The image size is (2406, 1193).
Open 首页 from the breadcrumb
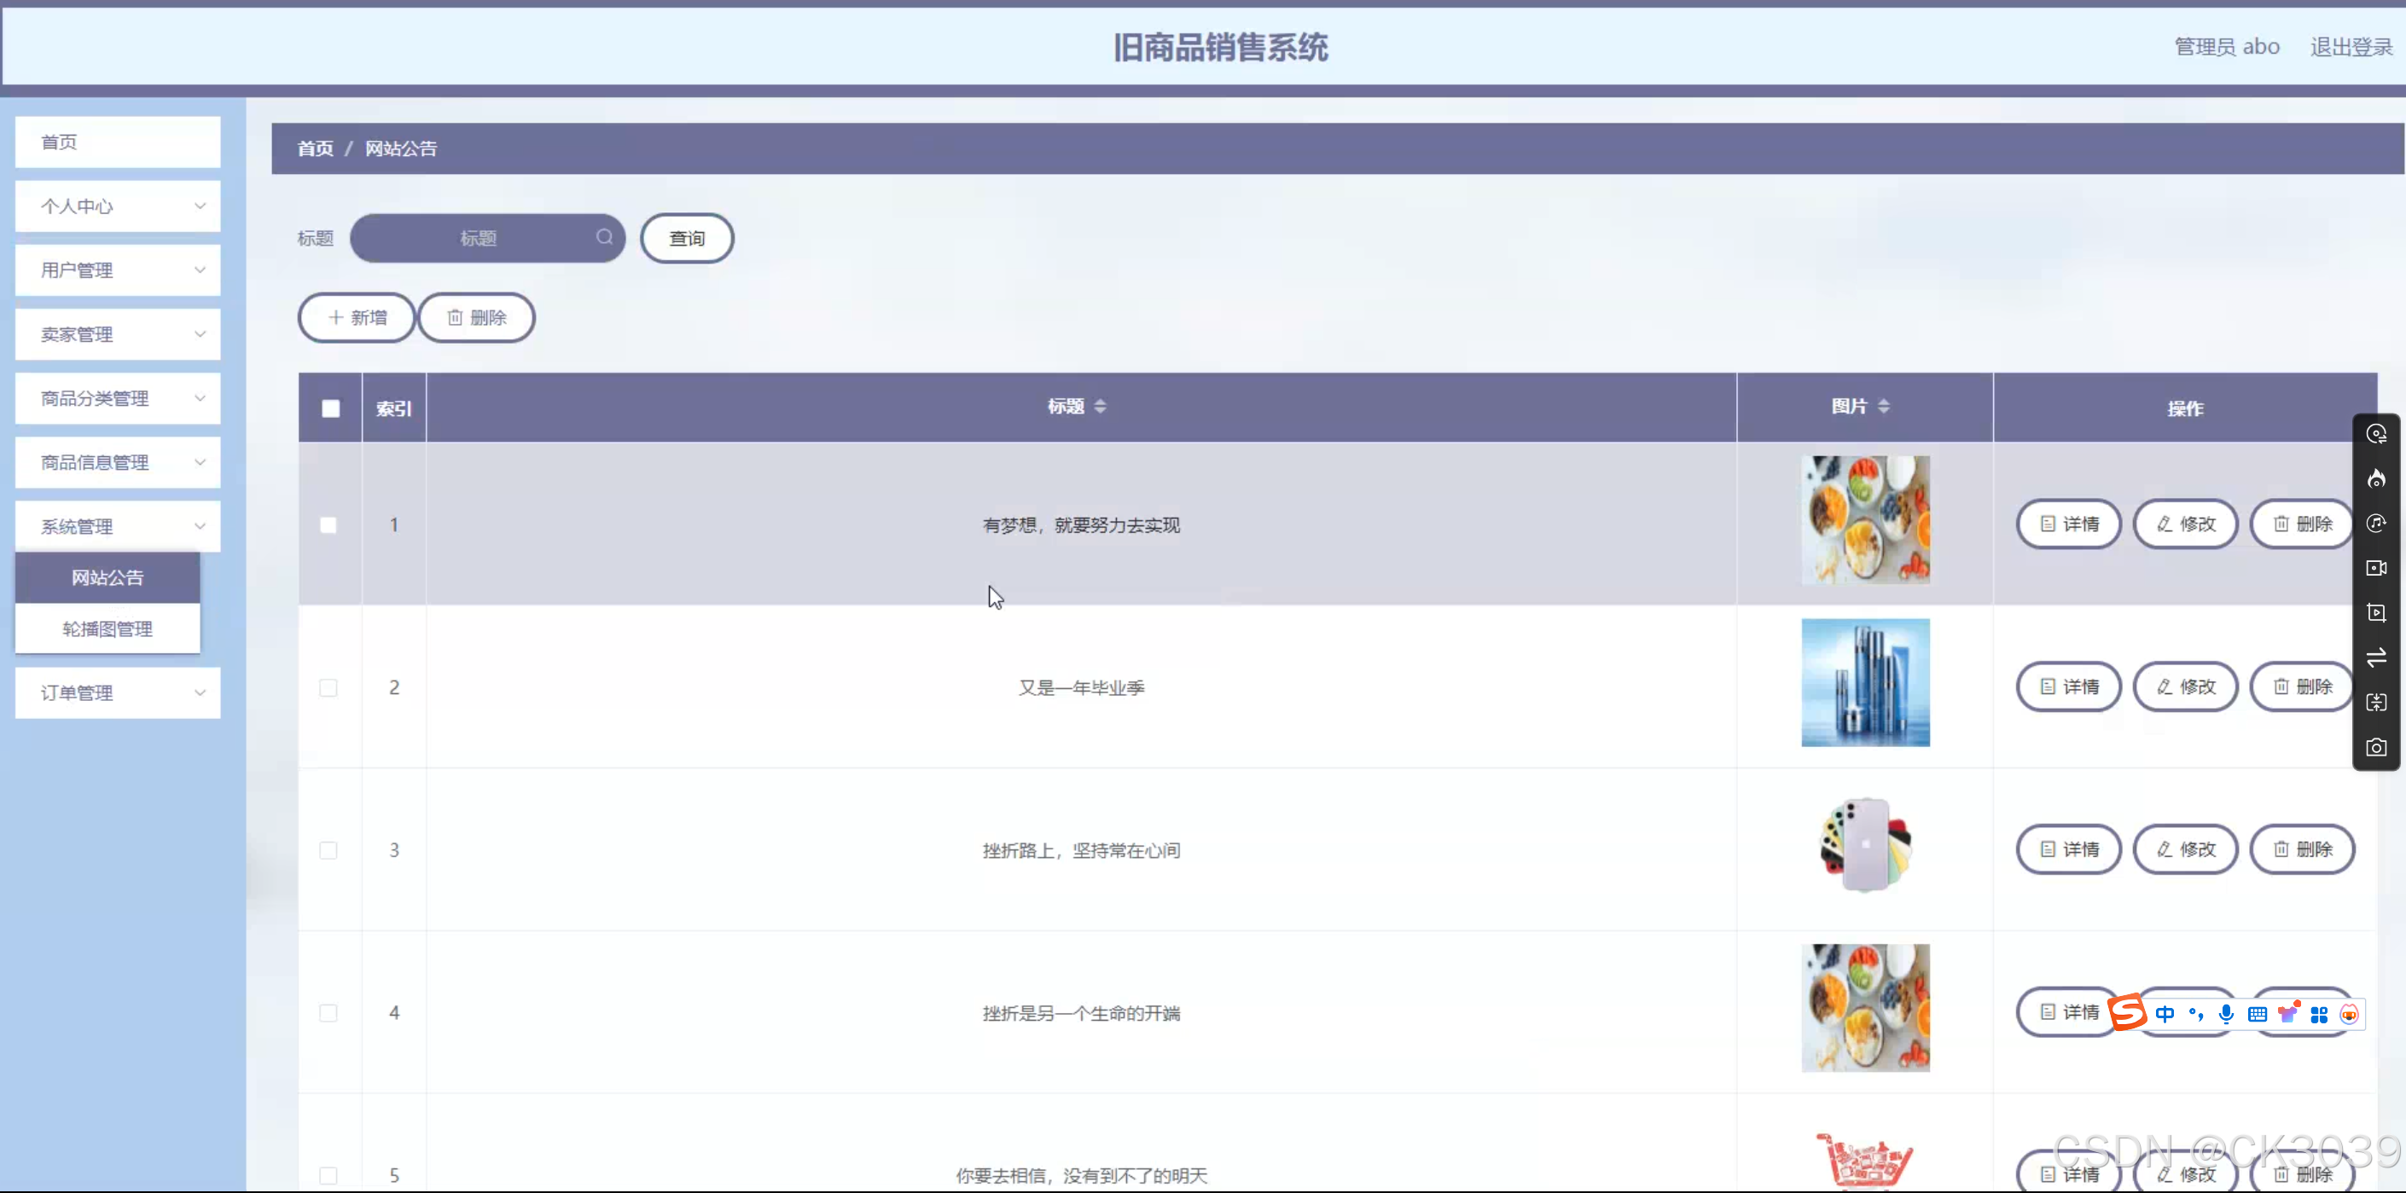[x=314, y=148]
